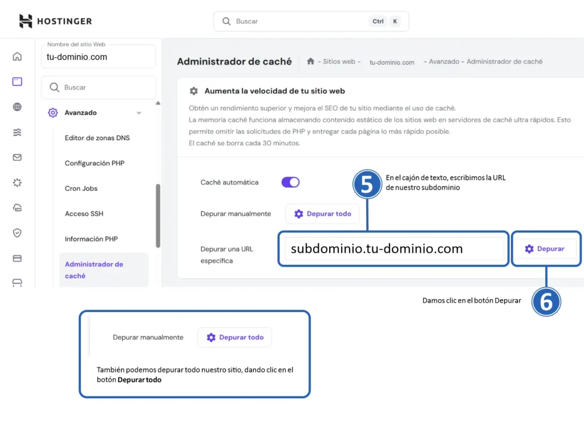Click the home icon in left sidebar

(17, 56)
